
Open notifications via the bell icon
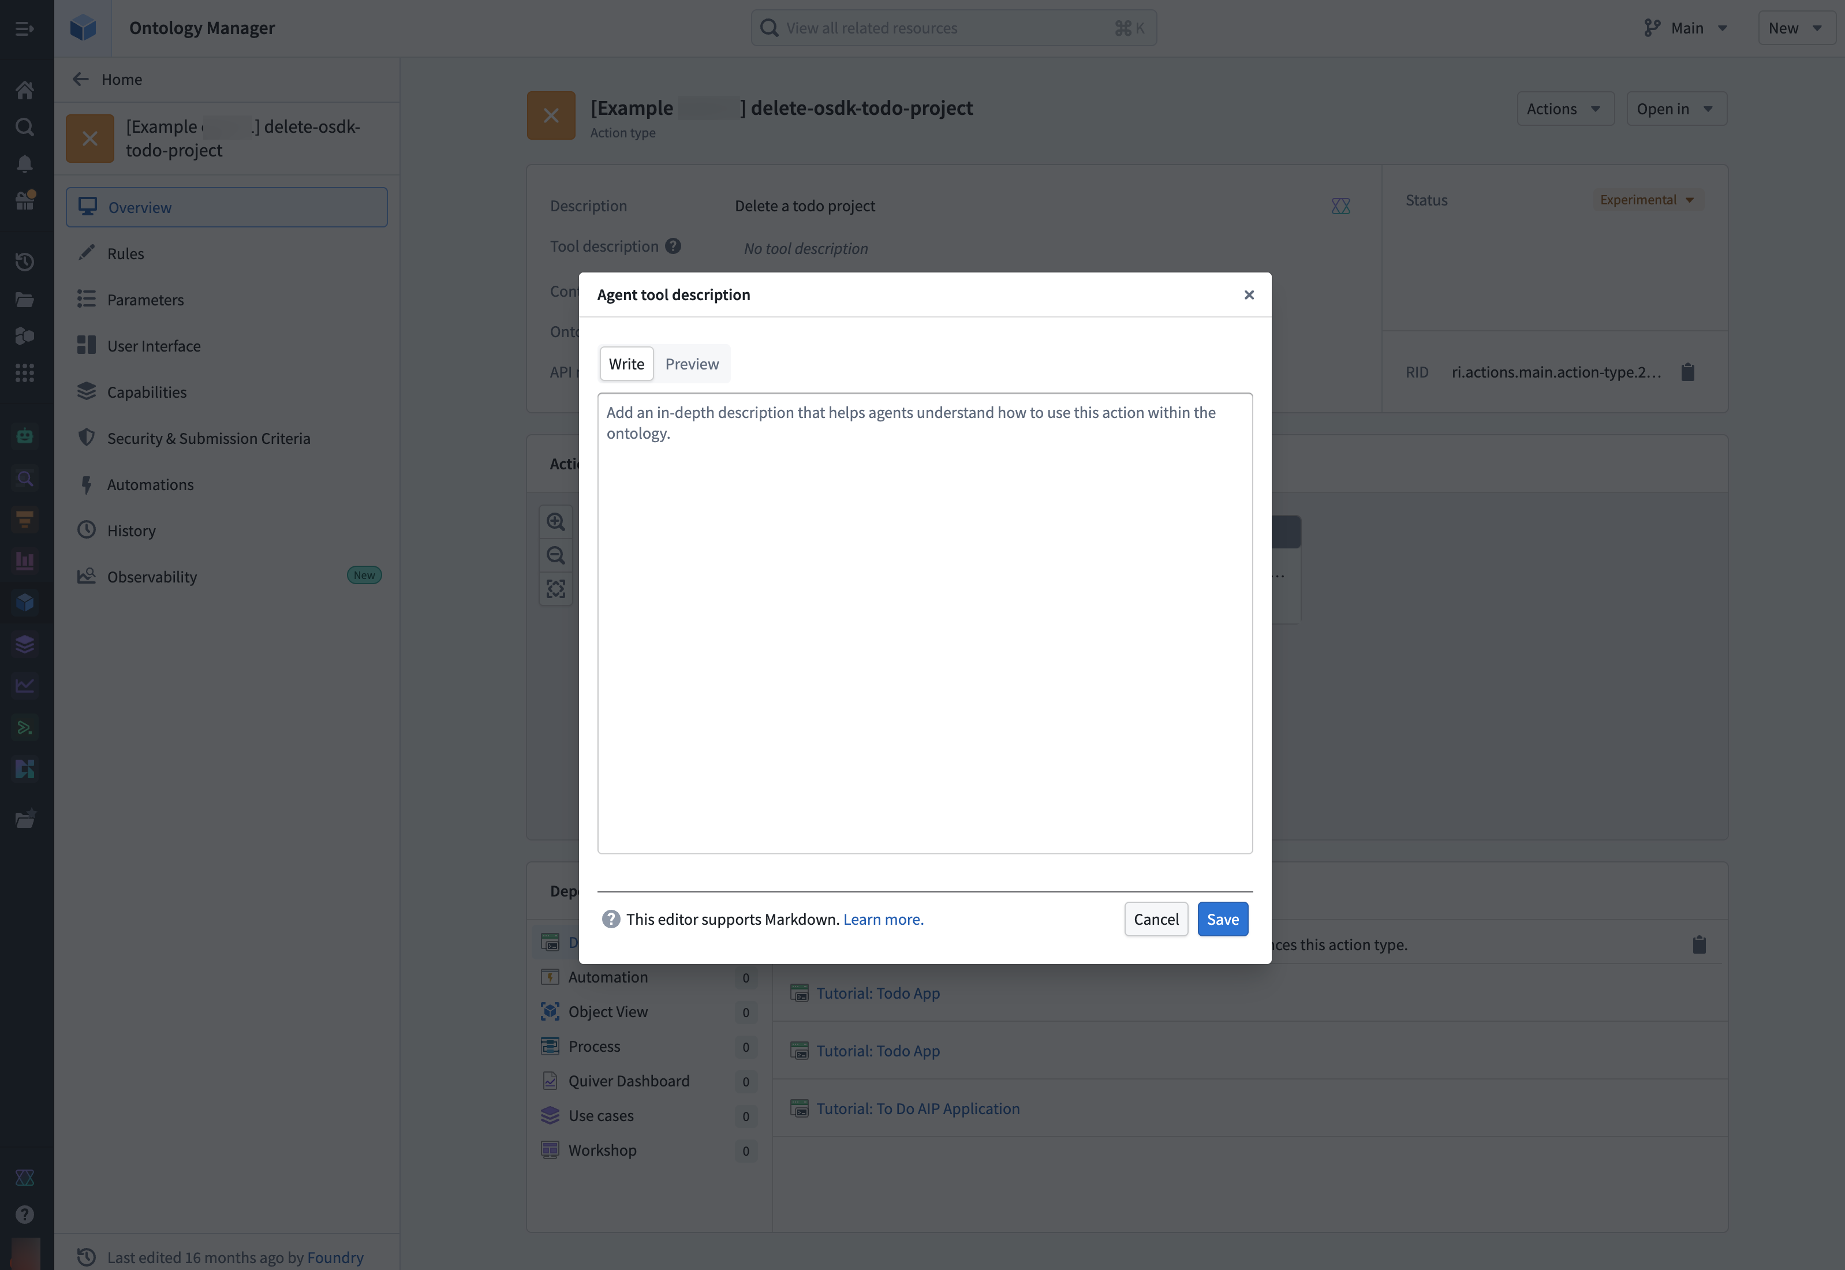coord(25,163)
